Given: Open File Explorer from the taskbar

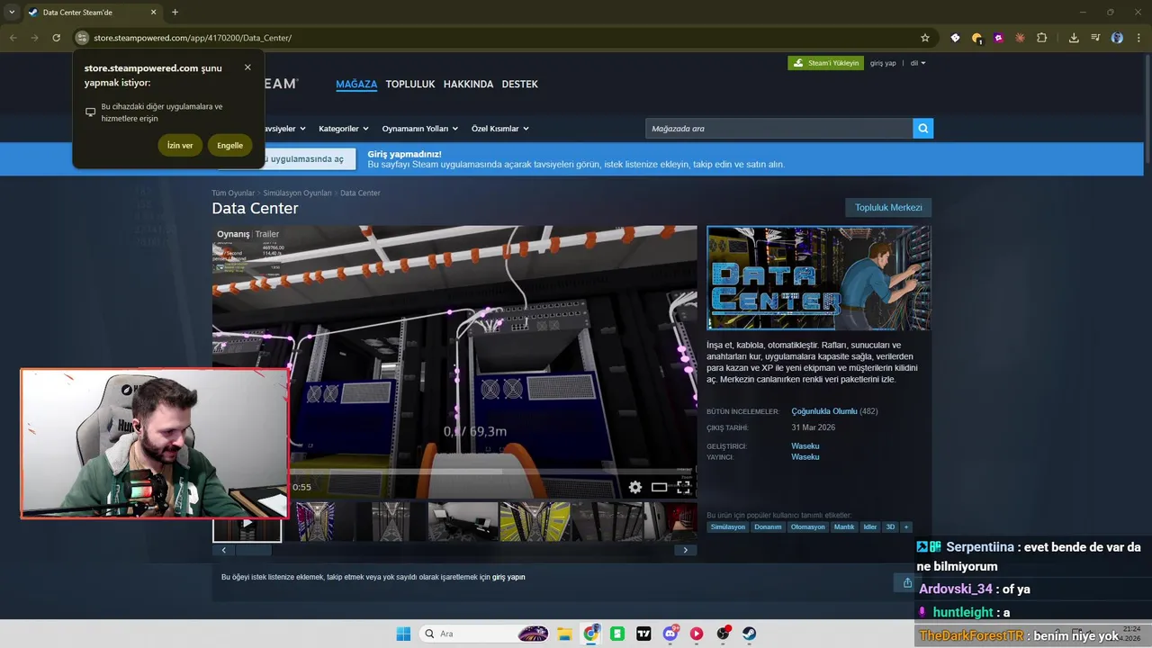Looking at the screenshot, I should click(x=564, y=634).
